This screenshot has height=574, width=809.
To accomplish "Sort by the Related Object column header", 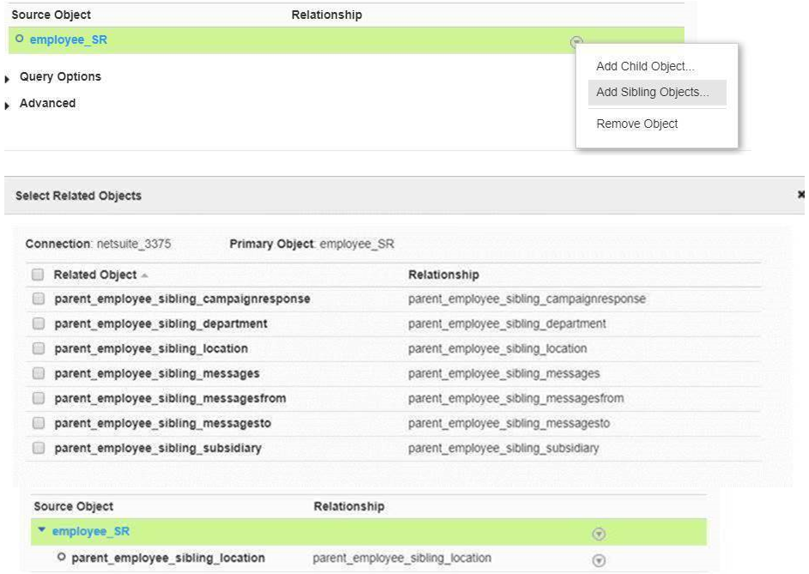I will [x=95, y=275].
